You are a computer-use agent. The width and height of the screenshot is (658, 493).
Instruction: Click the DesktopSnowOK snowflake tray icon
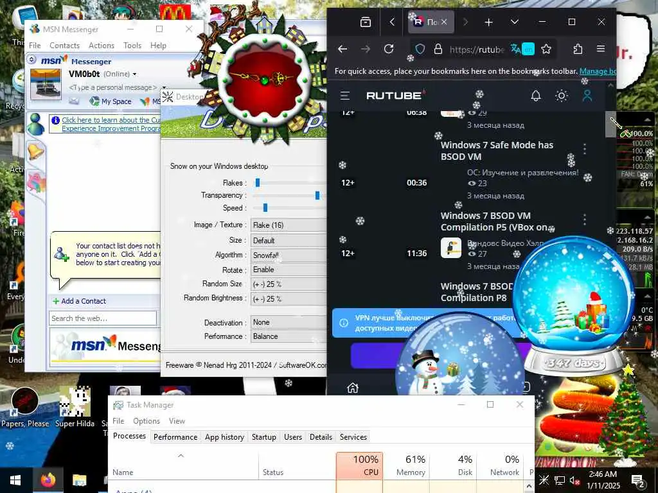[544, 480]
